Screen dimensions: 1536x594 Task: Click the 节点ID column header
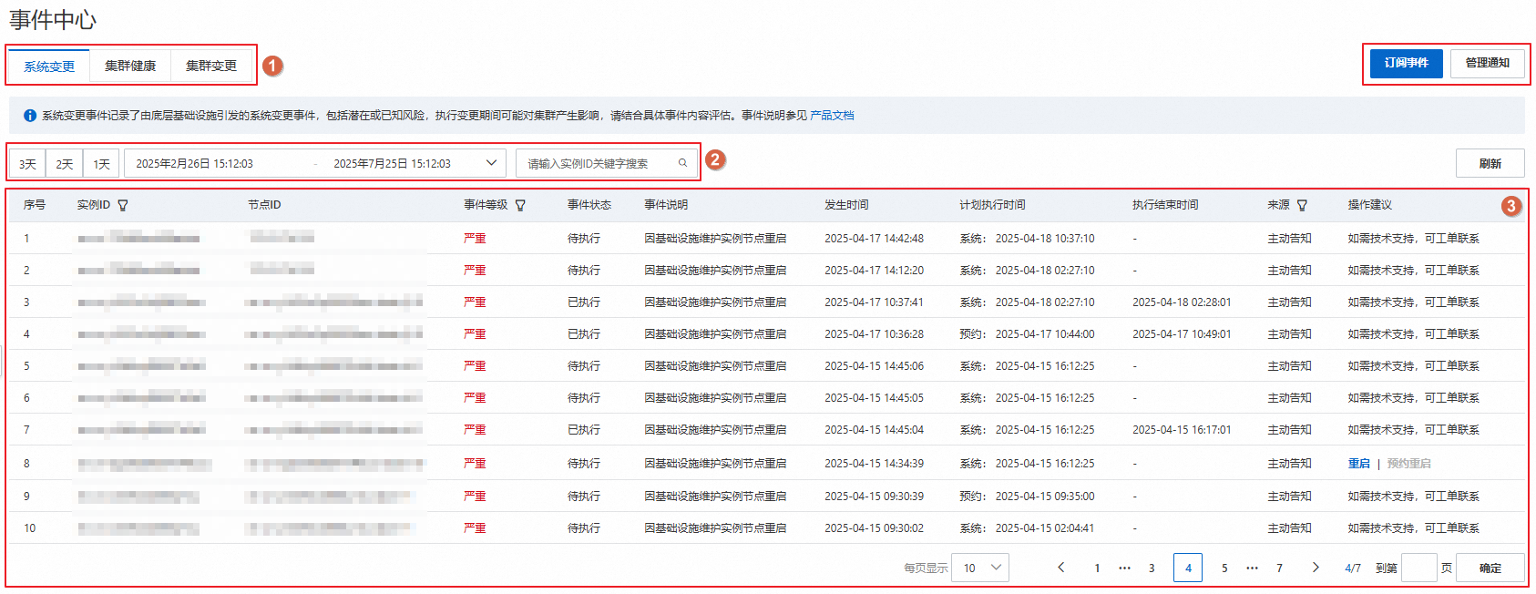pyautogui.click(x=264, y=205)
